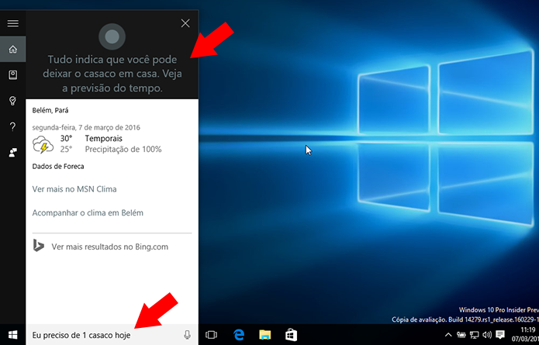This screenshot has height=345, width=539.
Task: Open the Action Center notifications icon
Action: click(500, 335)
